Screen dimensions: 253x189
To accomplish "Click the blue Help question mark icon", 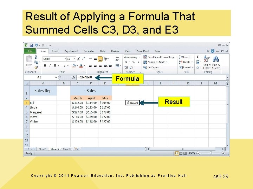I will coord(213,51).
